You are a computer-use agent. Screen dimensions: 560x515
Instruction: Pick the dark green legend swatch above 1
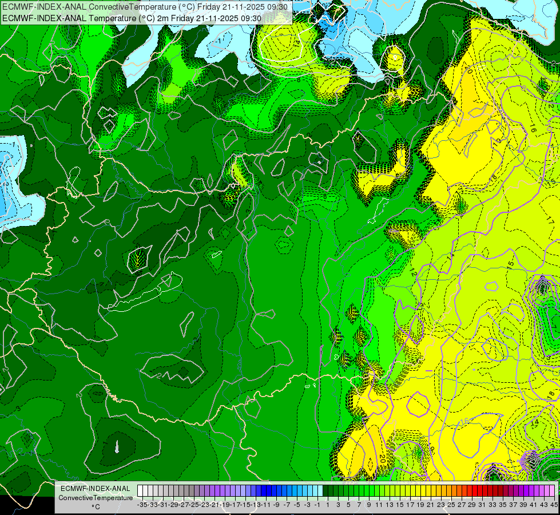point(325,491)
